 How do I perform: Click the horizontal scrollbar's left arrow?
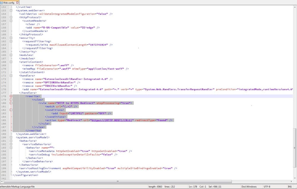coord(2,182)
